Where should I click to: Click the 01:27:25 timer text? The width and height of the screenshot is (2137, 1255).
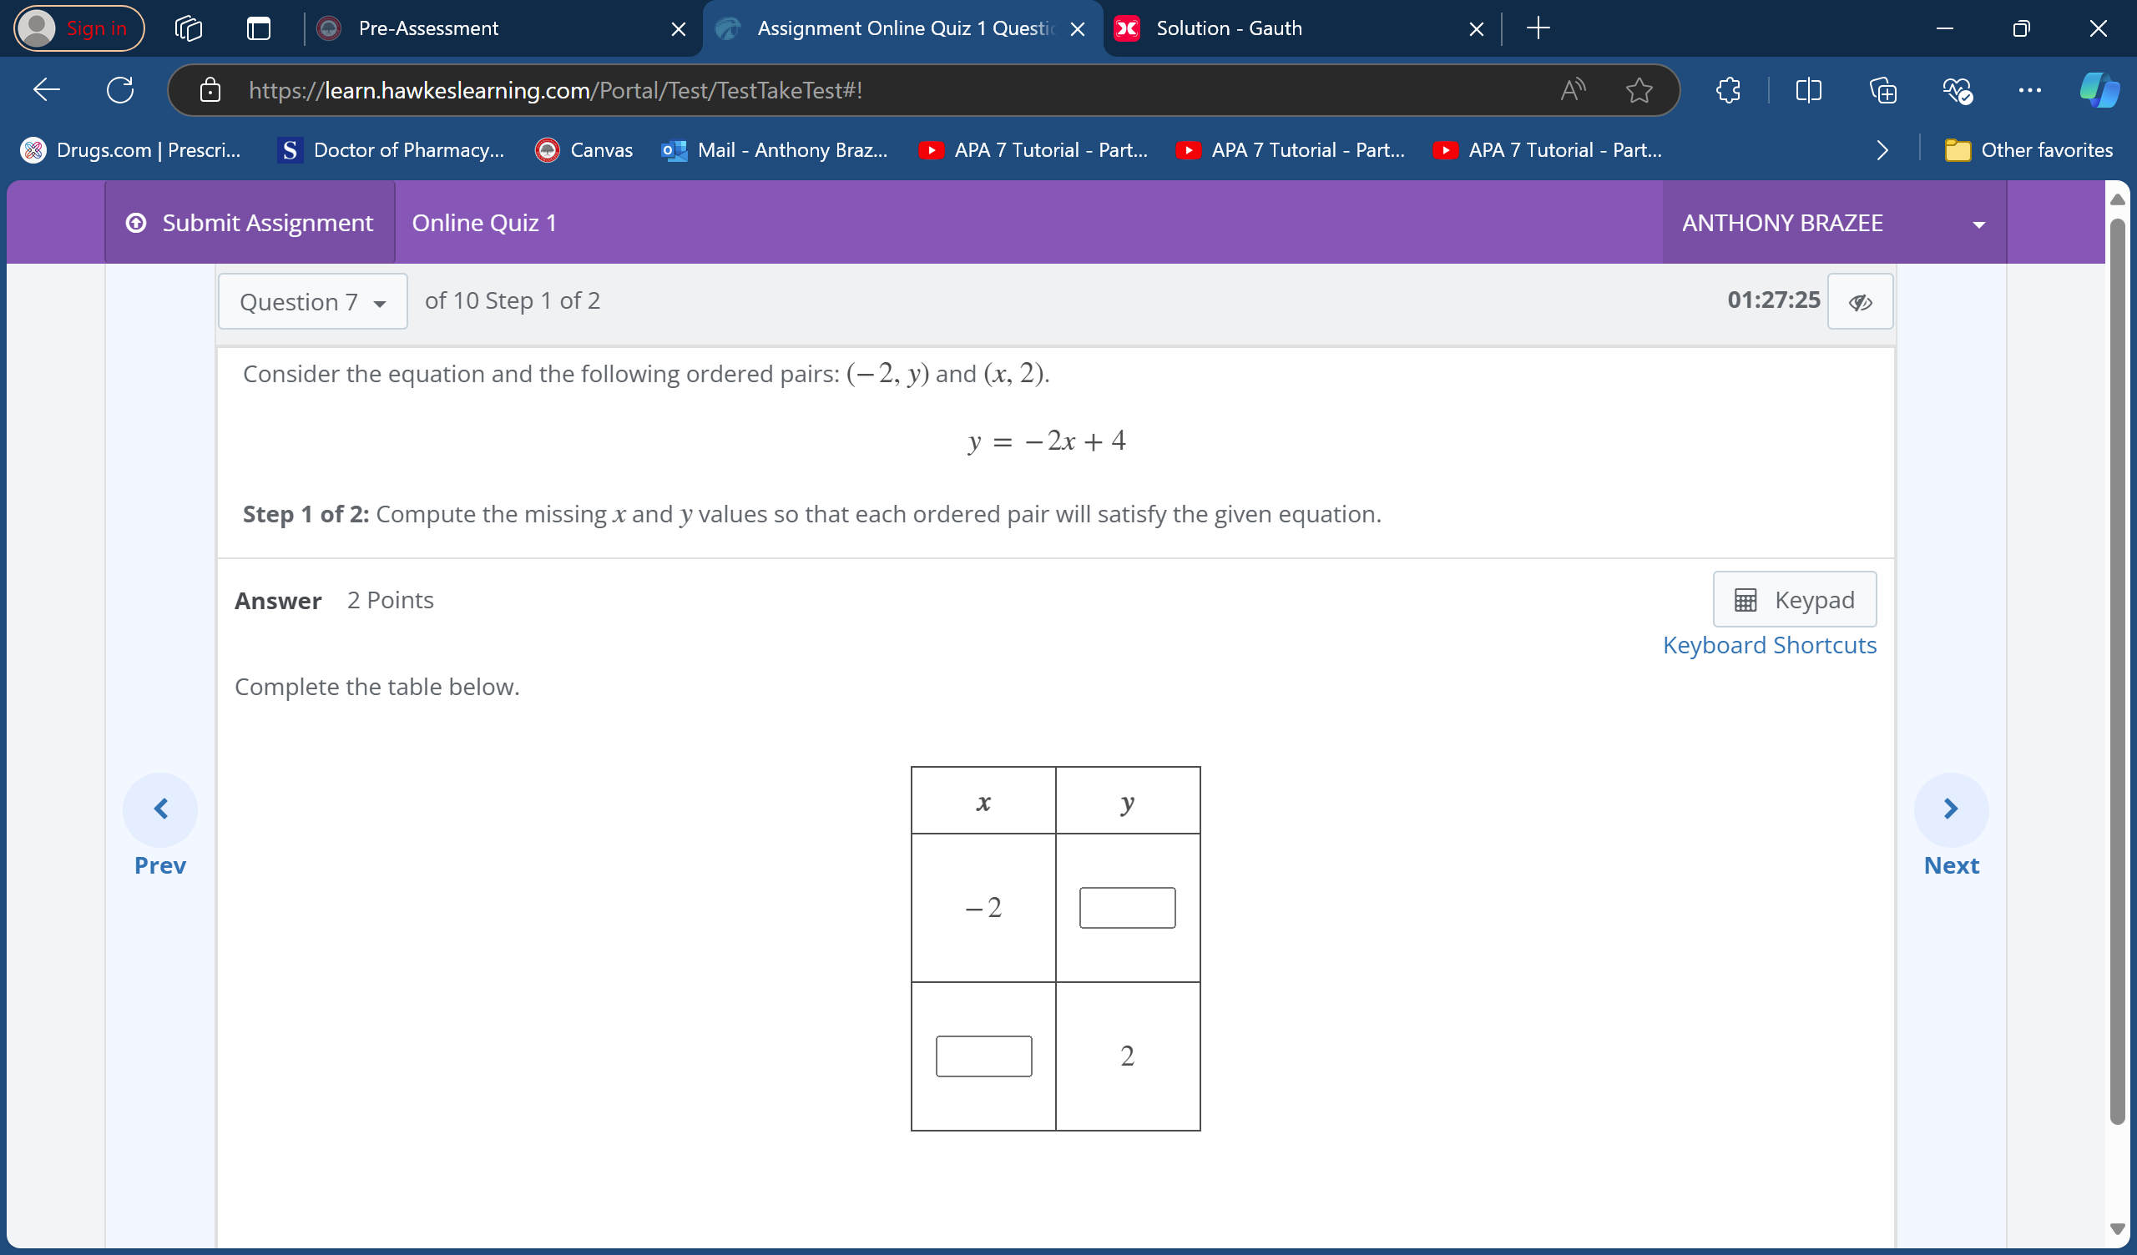1773,300
